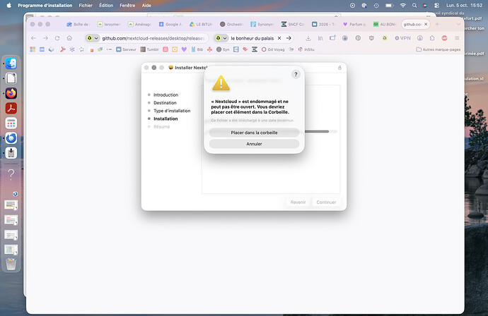Click the shield icon in browser toolbar
This screenshot has height=316, width=488.
tap(371, 38)
